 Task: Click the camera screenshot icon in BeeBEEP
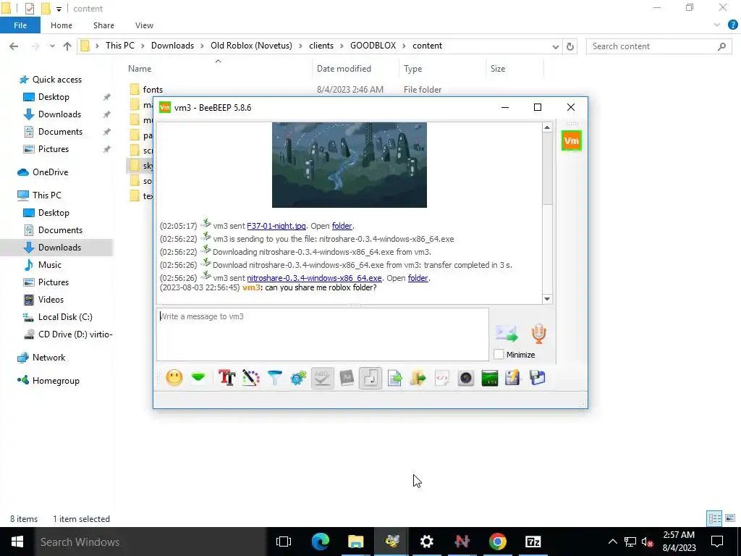[x=466, y=378]
